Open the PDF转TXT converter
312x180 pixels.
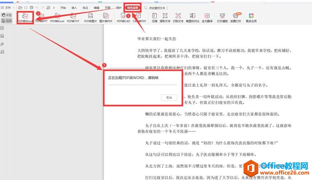pyautogui.click(x=73, y=18)
